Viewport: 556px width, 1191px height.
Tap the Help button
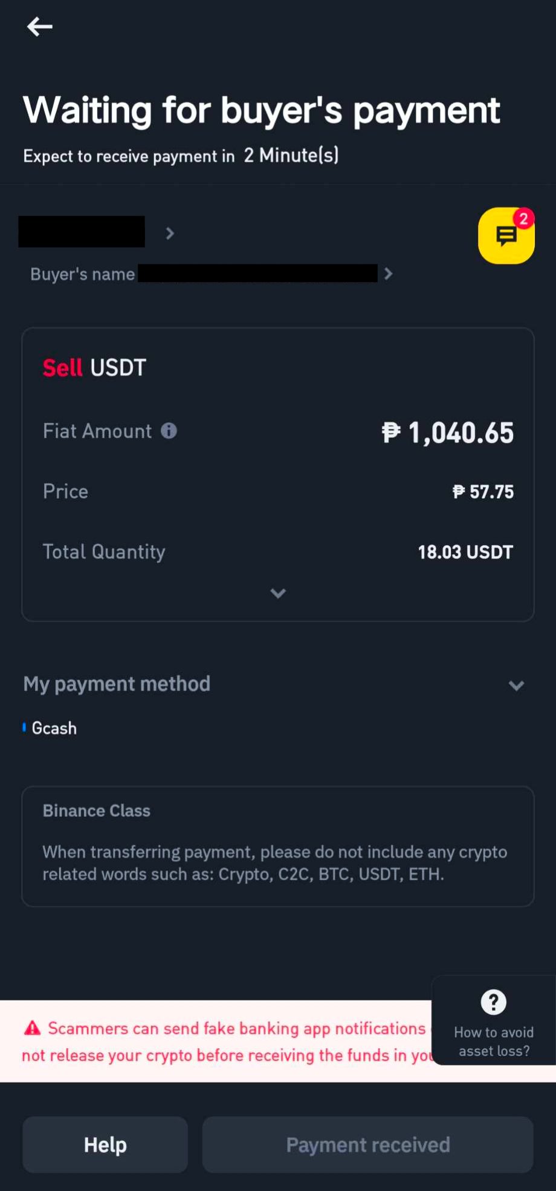(105, 1144)
